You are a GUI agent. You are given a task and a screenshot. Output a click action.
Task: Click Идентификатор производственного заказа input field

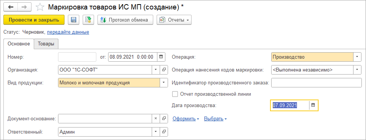tap(316, 82)
